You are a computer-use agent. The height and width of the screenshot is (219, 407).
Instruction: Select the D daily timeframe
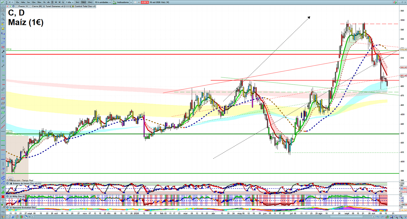pos(52,2)
